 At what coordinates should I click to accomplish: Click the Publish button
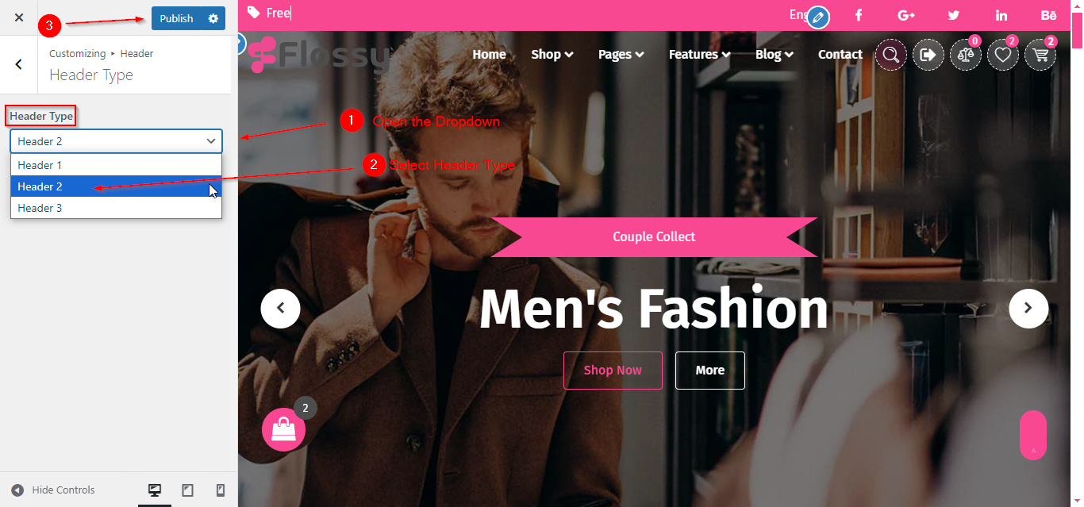[176, 18]
